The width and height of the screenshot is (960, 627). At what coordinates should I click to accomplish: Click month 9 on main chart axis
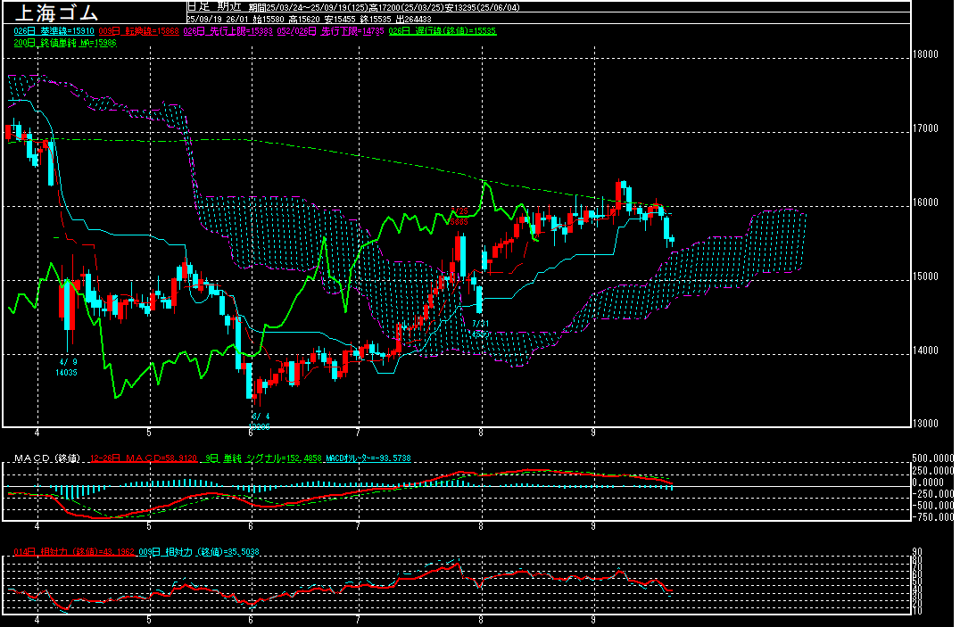click(593, 433)
